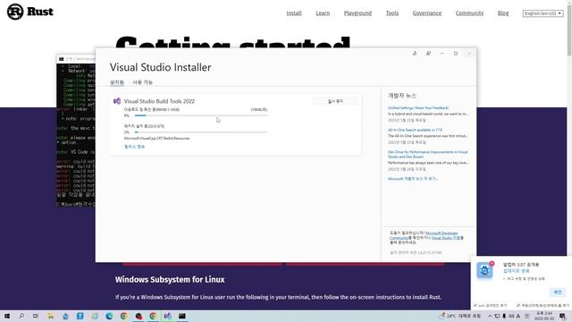Open the English (en-US) language dropdown
The width and height of the screenshot is (572, 322).
(x=543, y=13)
